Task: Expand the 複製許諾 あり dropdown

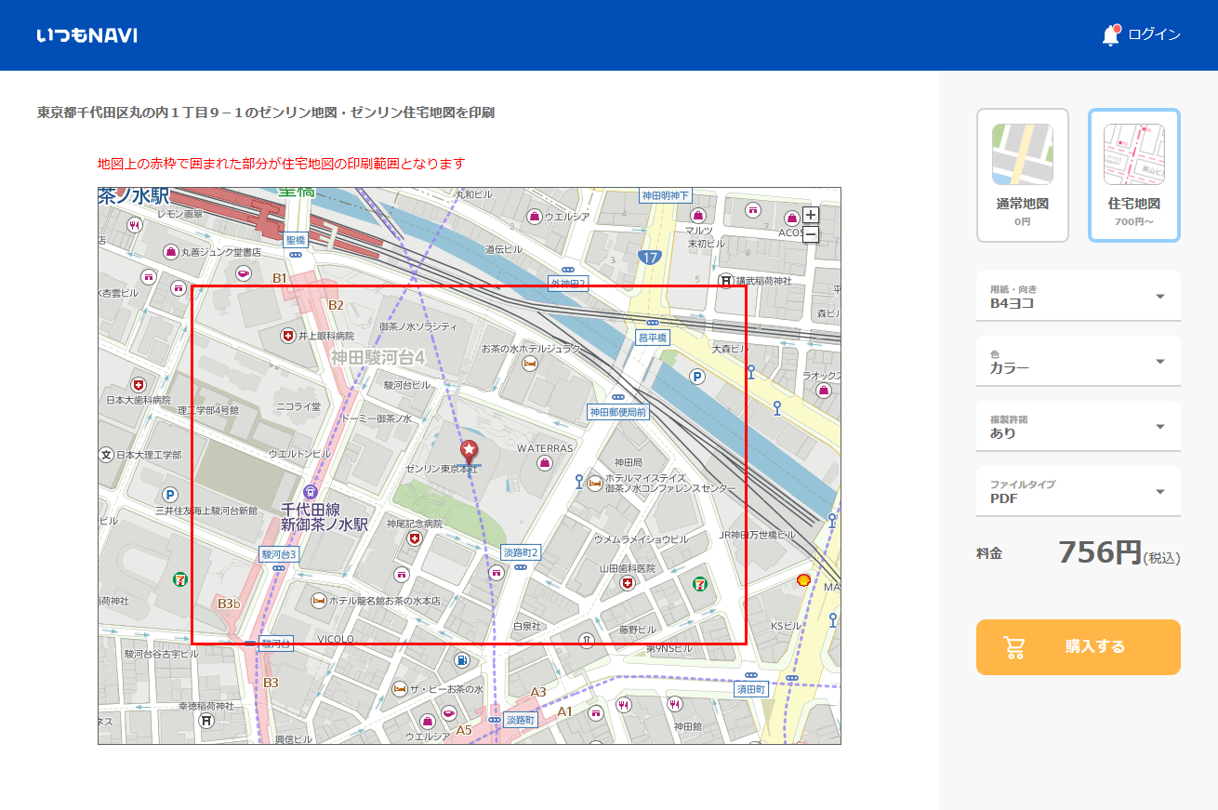Action: click(1079, 427)
